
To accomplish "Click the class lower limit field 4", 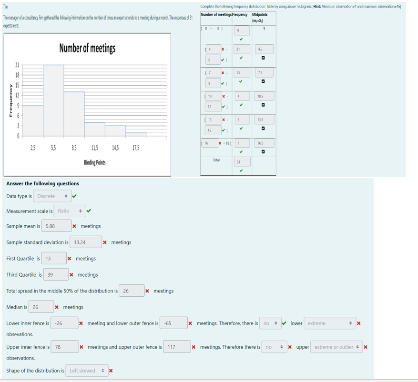I will click(x=213, y=49).
